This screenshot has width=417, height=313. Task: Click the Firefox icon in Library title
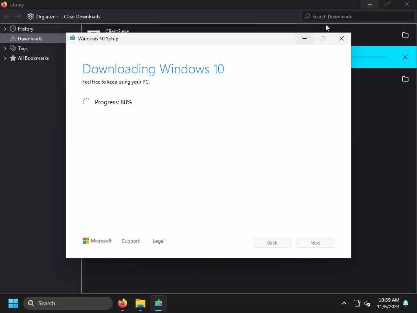pos(4,4)
